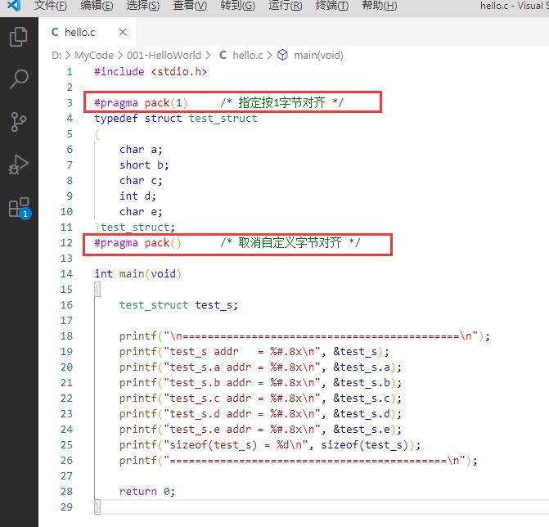Click line number 14 in gutter
The image size is (549, 527).
click(x=66, y=274)
